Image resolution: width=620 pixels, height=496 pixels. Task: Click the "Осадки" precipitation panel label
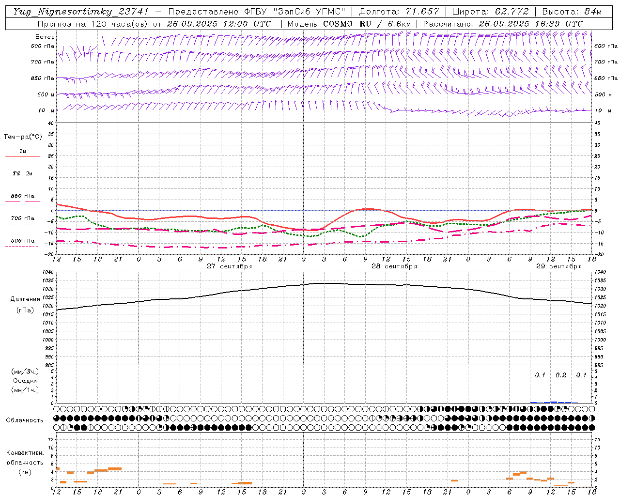[25, 381]
